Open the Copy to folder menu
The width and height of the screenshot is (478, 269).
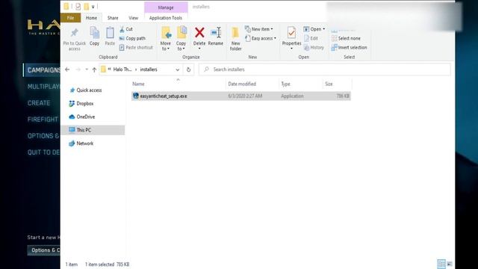[181, 38]
